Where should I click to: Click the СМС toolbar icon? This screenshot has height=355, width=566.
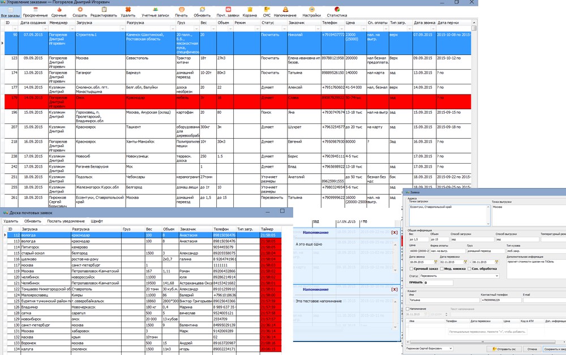coord(267,12)
